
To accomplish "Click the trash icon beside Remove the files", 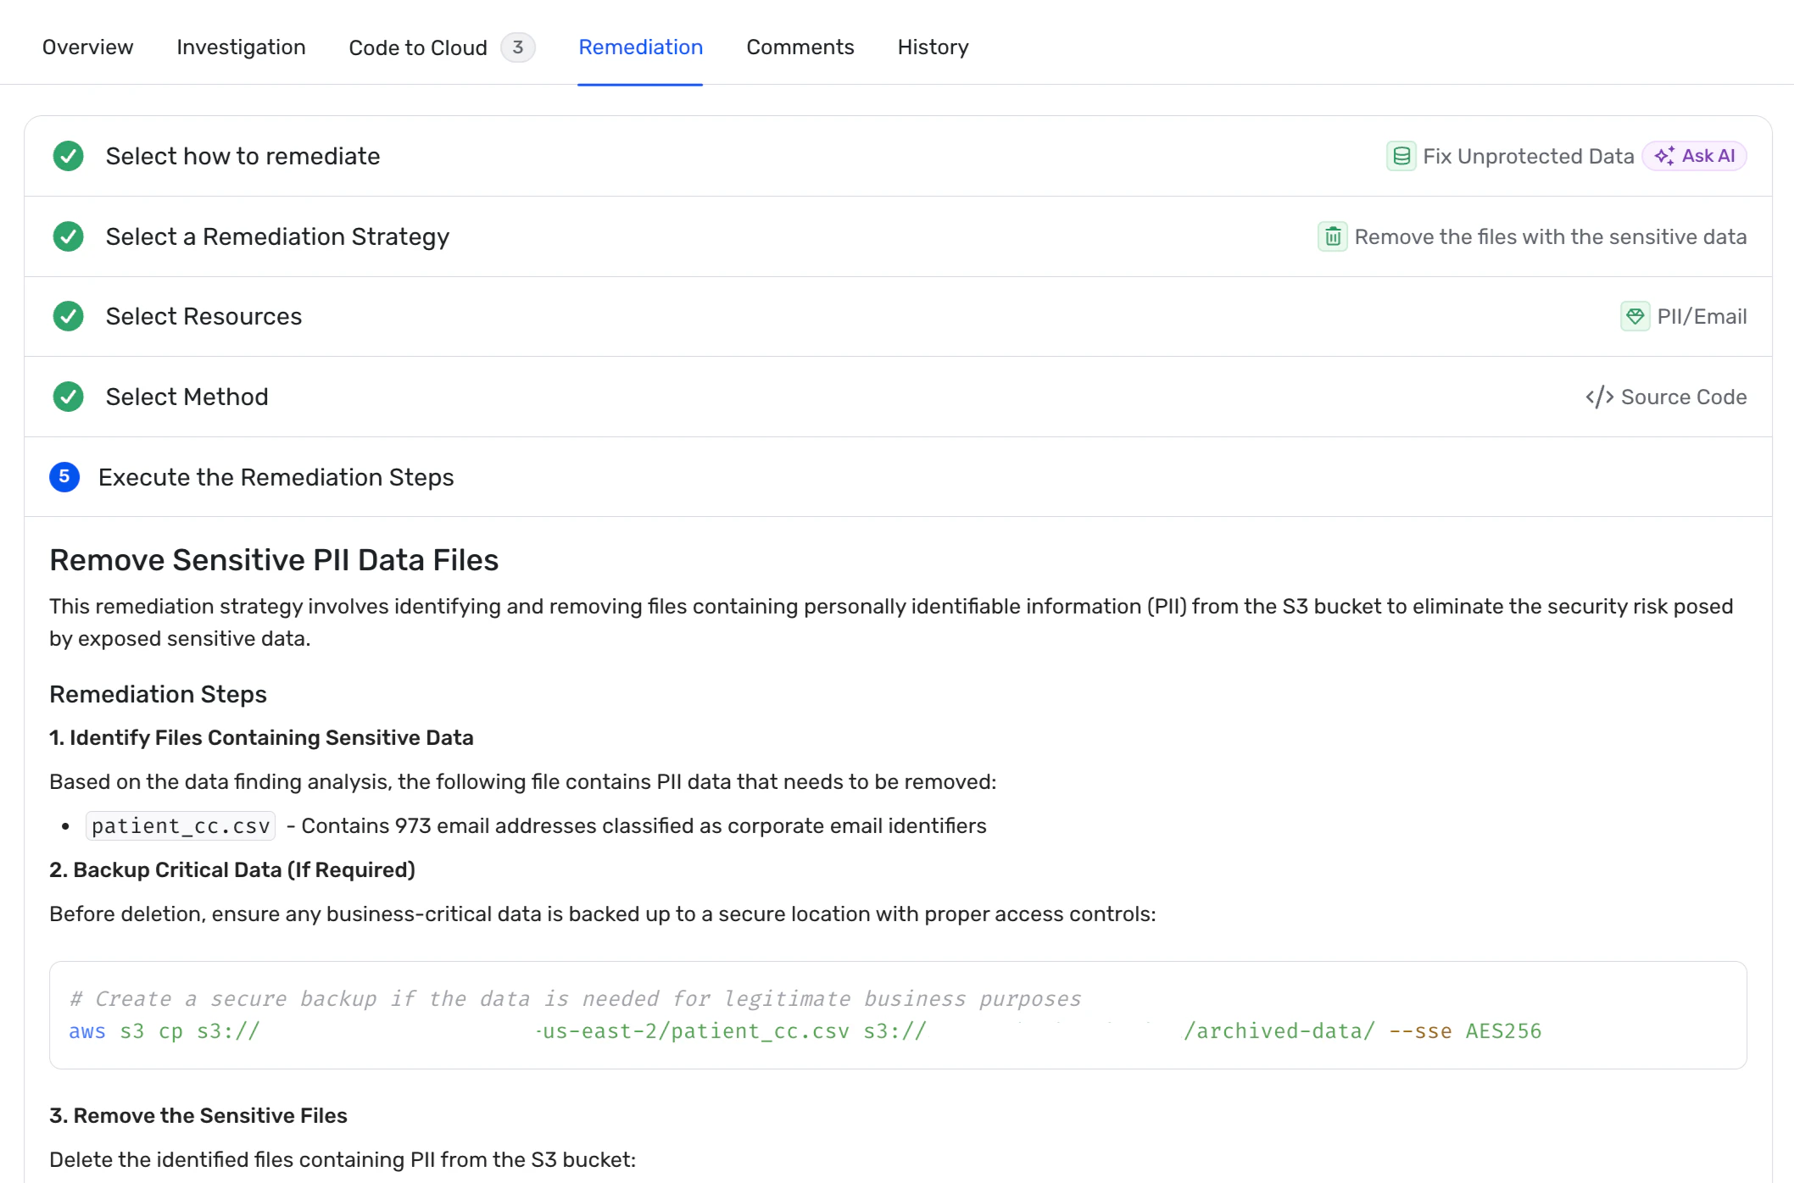I will tap(1332, 236).
